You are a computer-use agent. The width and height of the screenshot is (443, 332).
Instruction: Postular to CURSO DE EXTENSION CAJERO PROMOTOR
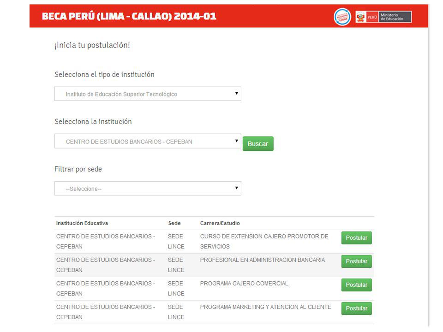coord(356,238)
